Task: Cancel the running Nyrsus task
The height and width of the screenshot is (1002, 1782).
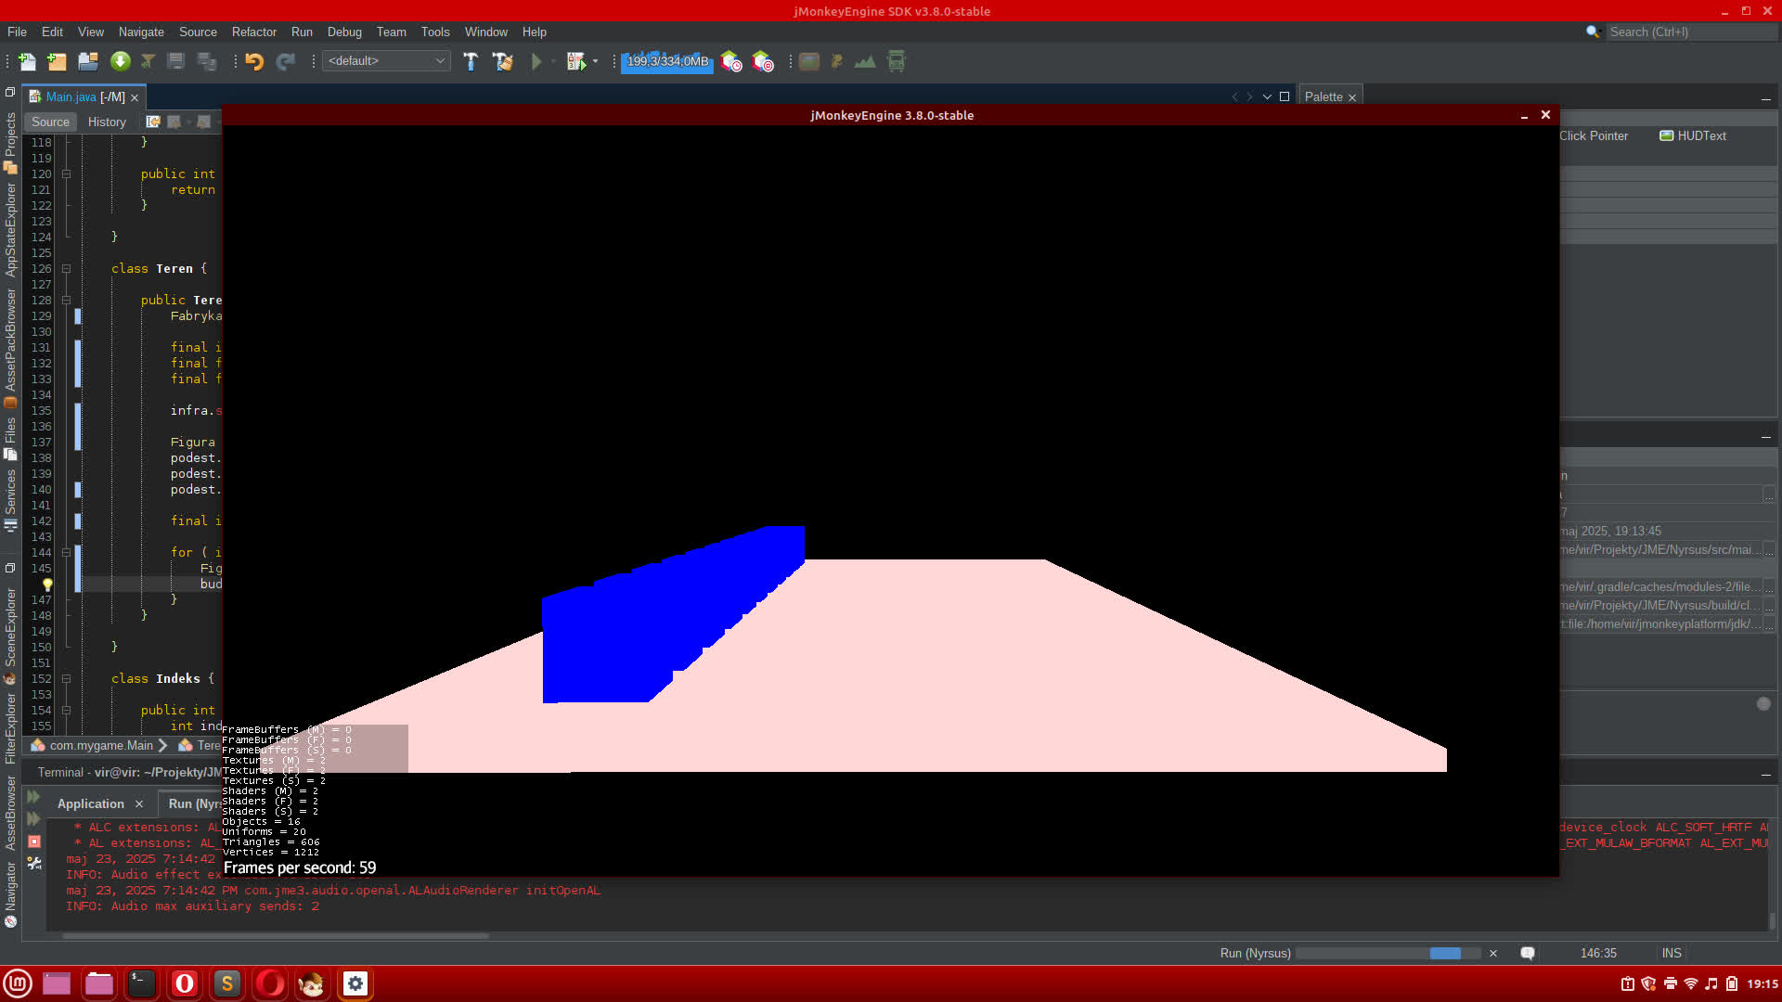Action: tap(1493, 953)
